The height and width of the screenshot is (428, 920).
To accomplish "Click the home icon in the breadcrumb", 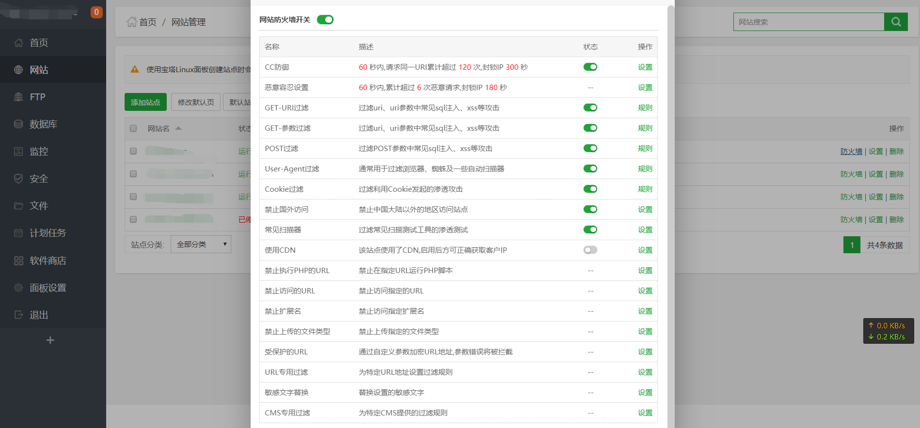I will pyautogui.click(x=131, y=22).
